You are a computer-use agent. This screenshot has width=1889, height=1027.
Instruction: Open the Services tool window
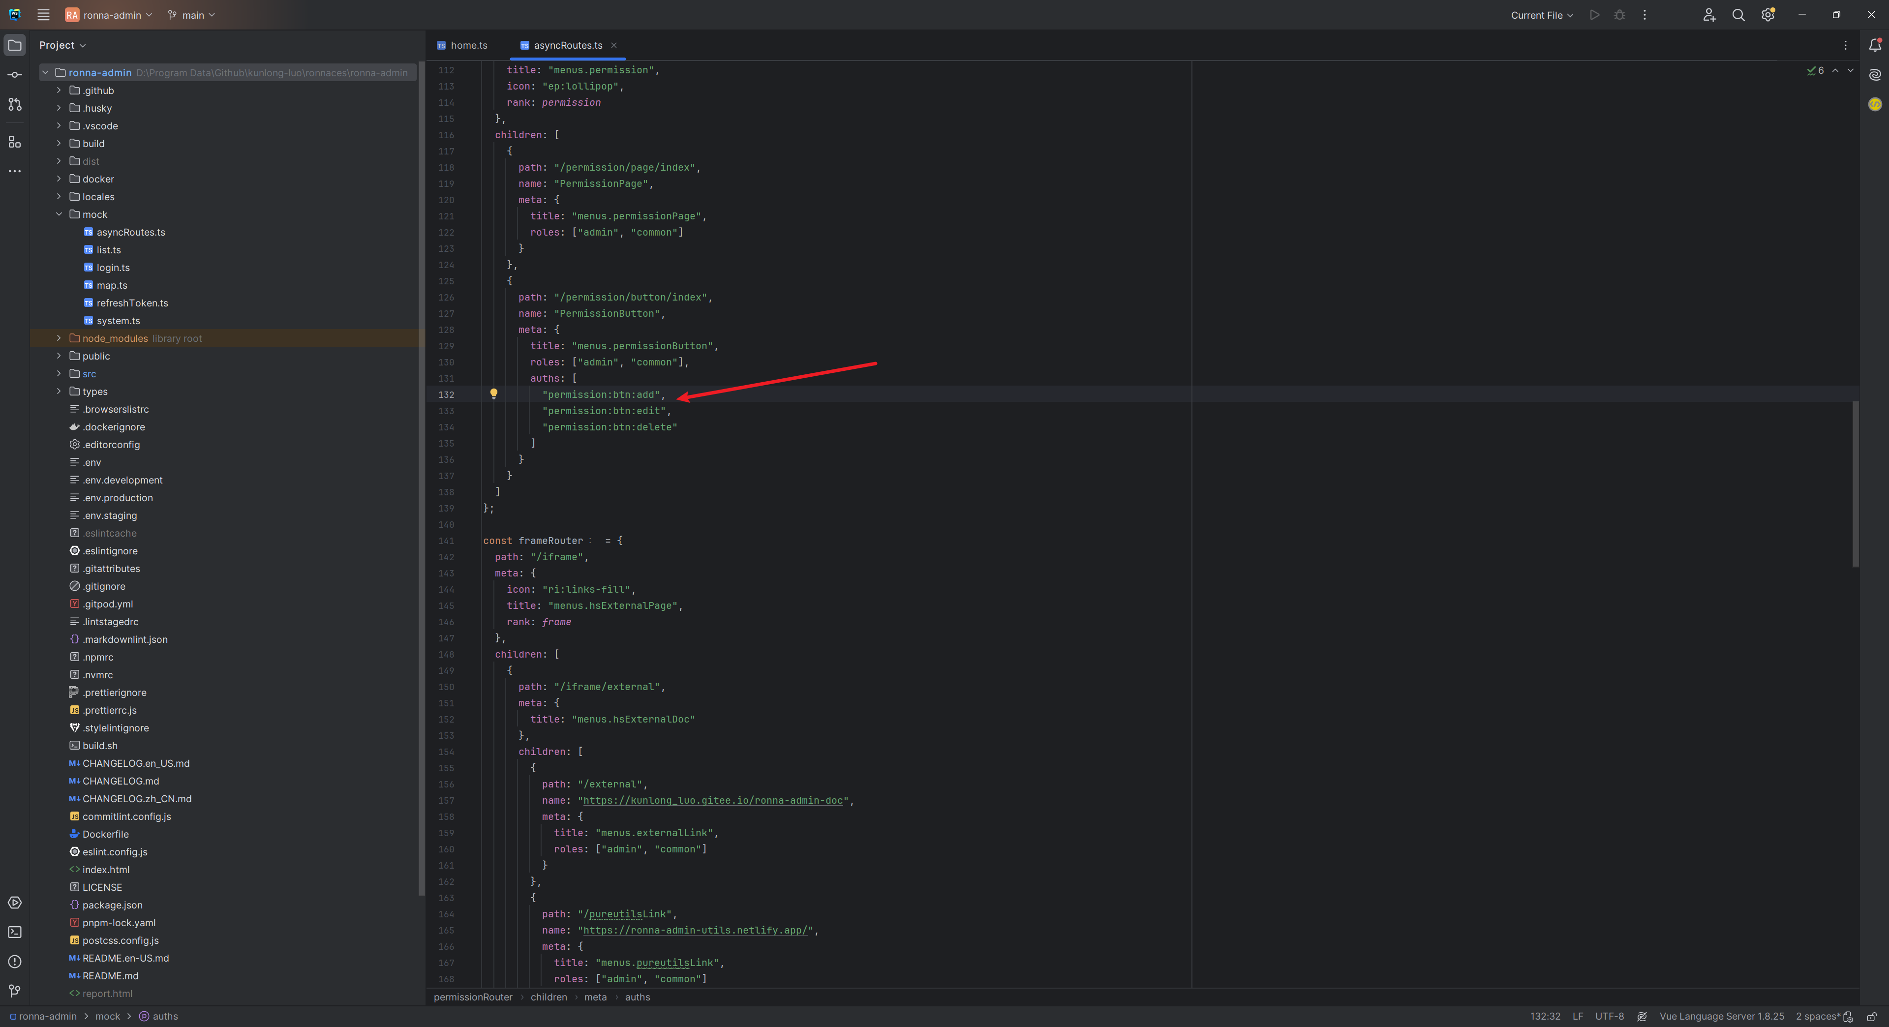(15, 903)
